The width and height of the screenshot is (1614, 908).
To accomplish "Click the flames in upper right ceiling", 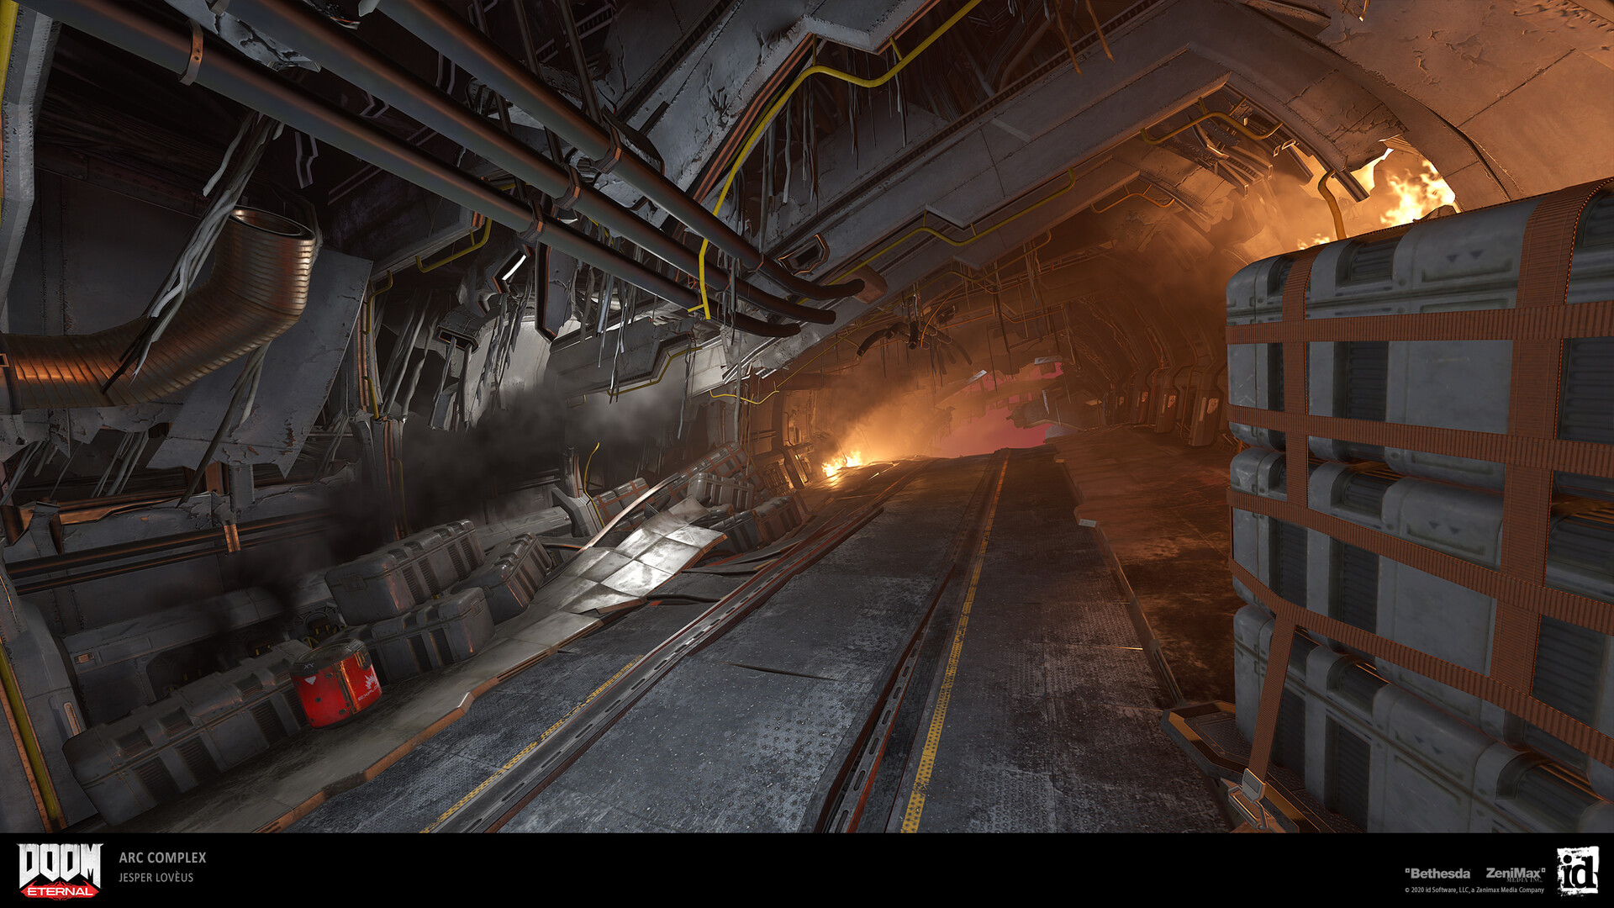I will 1412,193.
